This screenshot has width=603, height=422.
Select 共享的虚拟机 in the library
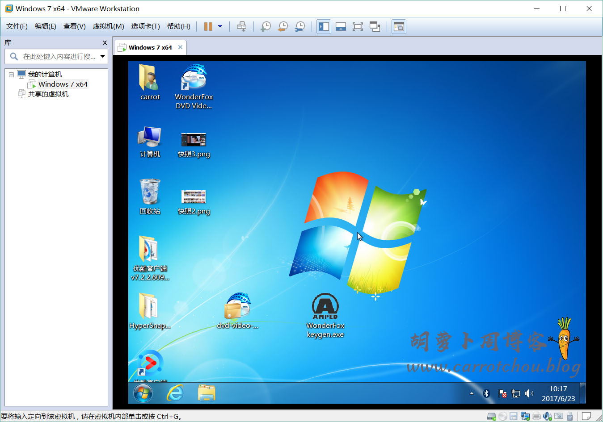[x=48, y=94]
